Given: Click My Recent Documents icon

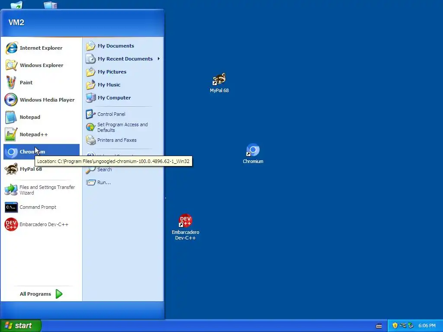Looking at the screenshot, I should click(91, 59).
